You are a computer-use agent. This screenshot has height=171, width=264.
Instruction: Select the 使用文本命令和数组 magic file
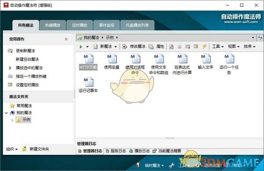[158, 64]
